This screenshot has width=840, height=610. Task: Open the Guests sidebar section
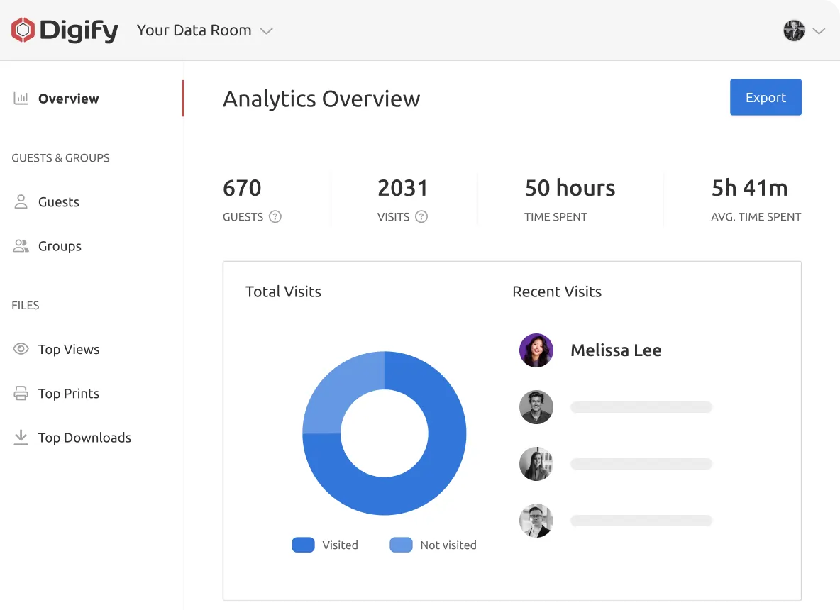click(58, 202)
